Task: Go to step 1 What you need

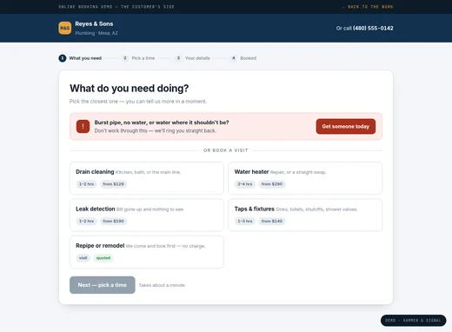Action: point(80,58)
